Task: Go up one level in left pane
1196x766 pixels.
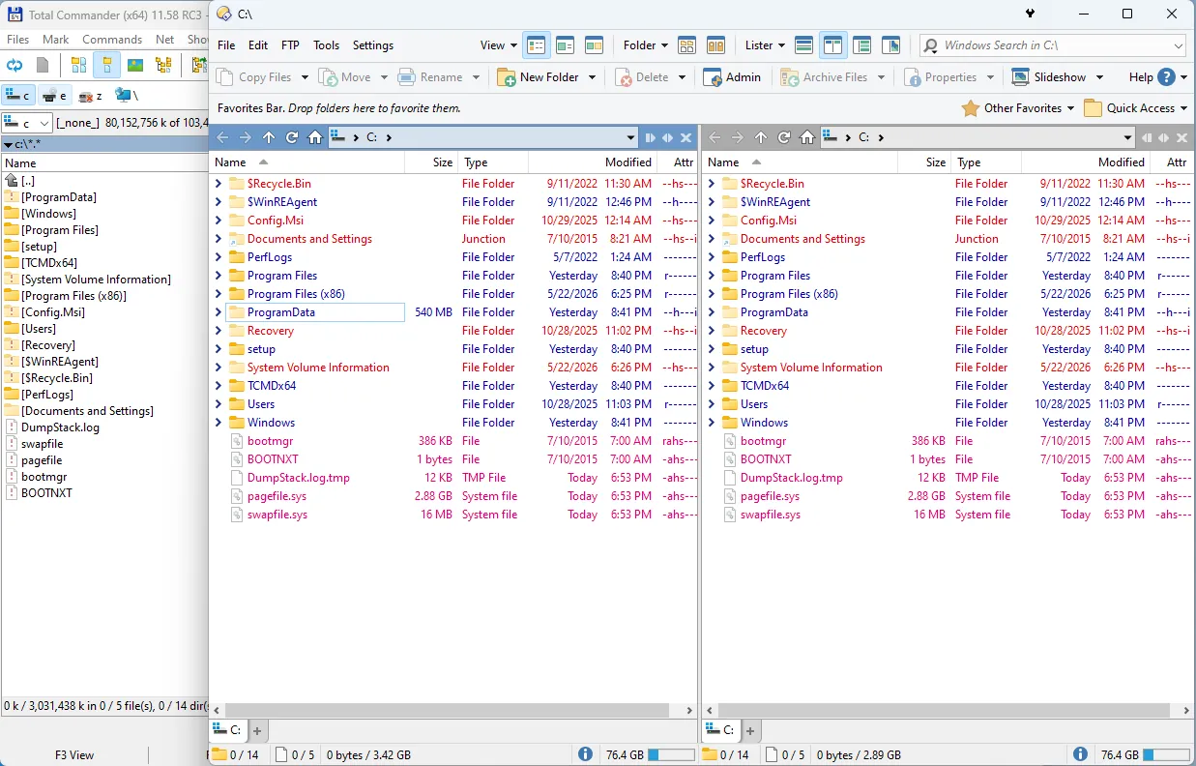Action: click(x=269, y=137)
